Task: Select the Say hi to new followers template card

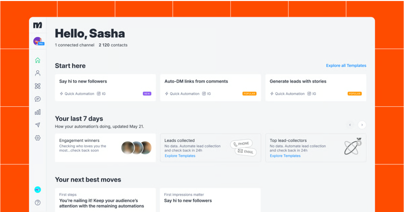Action: click(x=105, y=88)
